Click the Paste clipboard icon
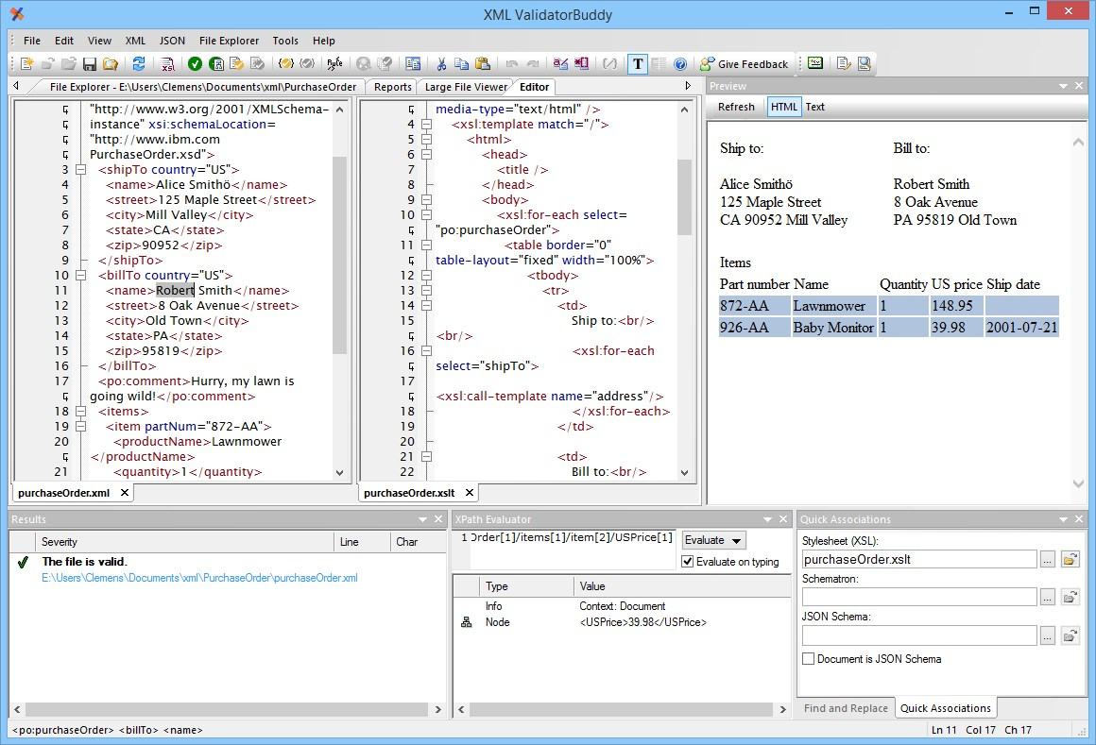This screenshot has width=1096, height=745. (483, 64)
